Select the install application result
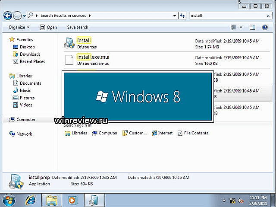276x207 pixels. pyautogui.click(x=84, y=41)
